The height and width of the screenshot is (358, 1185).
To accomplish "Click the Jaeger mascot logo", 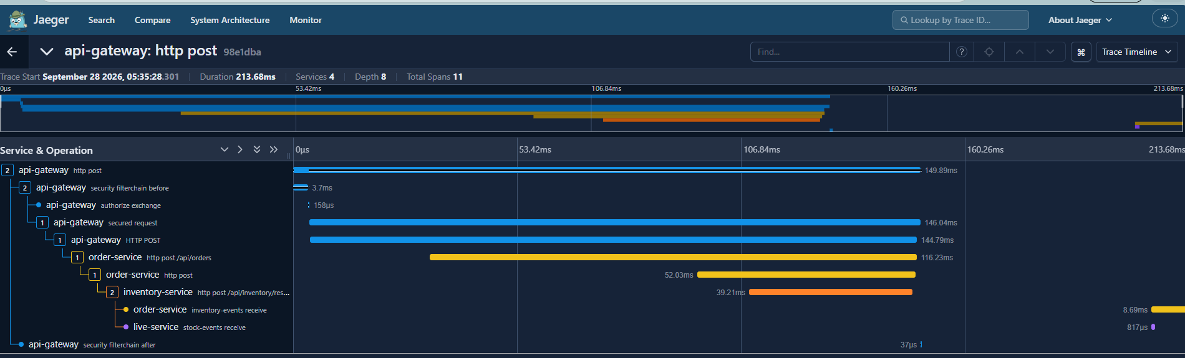I will [x=17, y=20].
